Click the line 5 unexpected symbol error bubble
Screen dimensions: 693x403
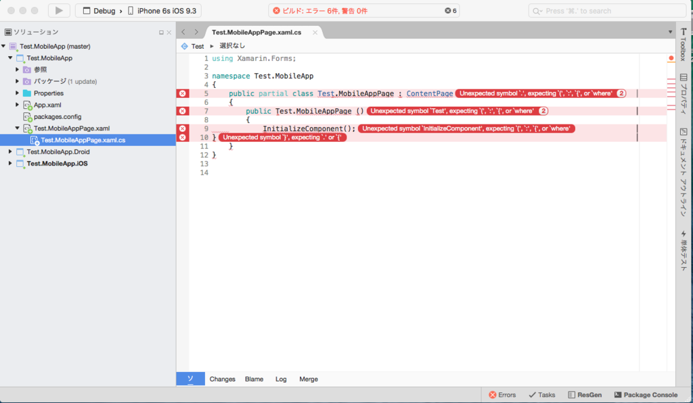pyautogui.click(x=541, y=93)
